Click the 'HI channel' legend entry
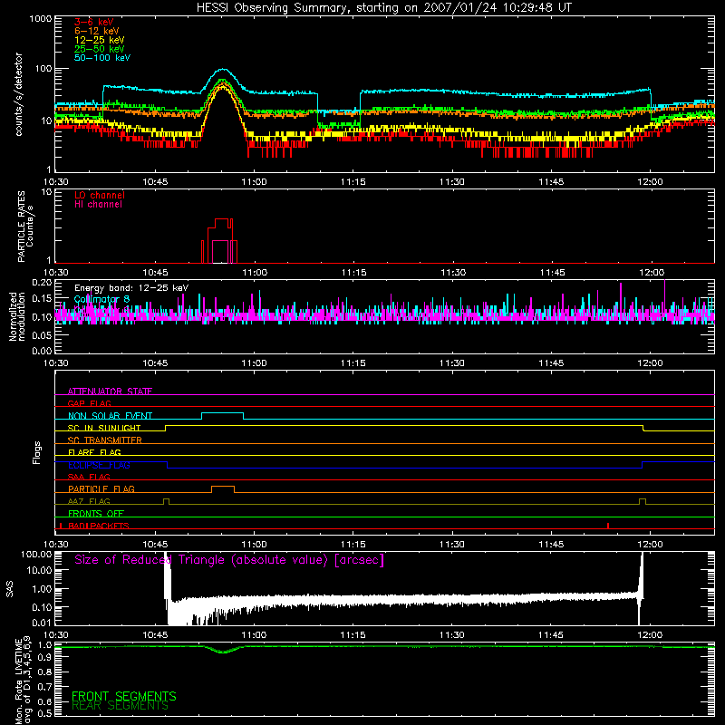 click(x=98, y=205)
